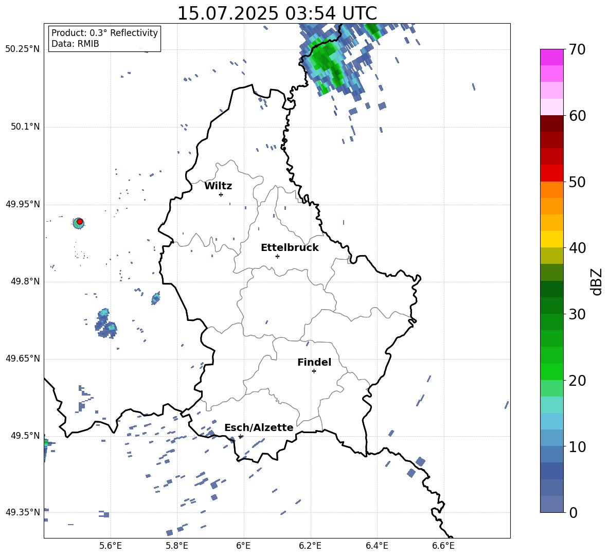Click the title timestamp 15.07.2025 03:54 UTC
The width and height of the screenshot is (609, 556).
coord(277,13)
